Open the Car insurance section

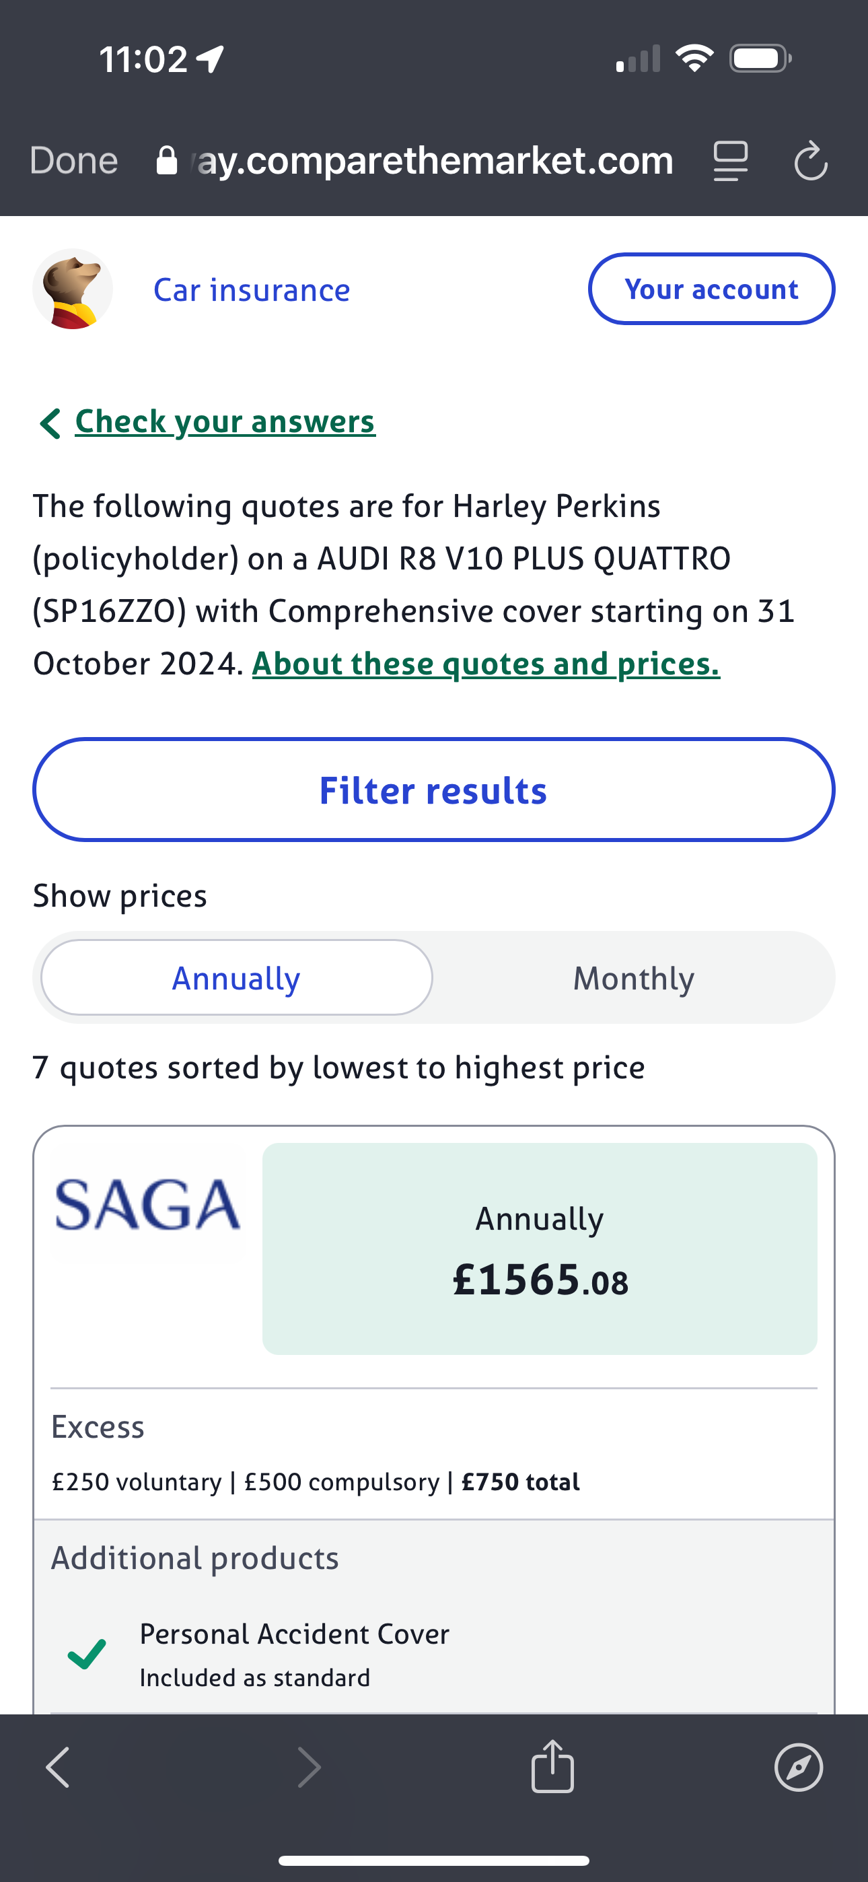(252, 290)
